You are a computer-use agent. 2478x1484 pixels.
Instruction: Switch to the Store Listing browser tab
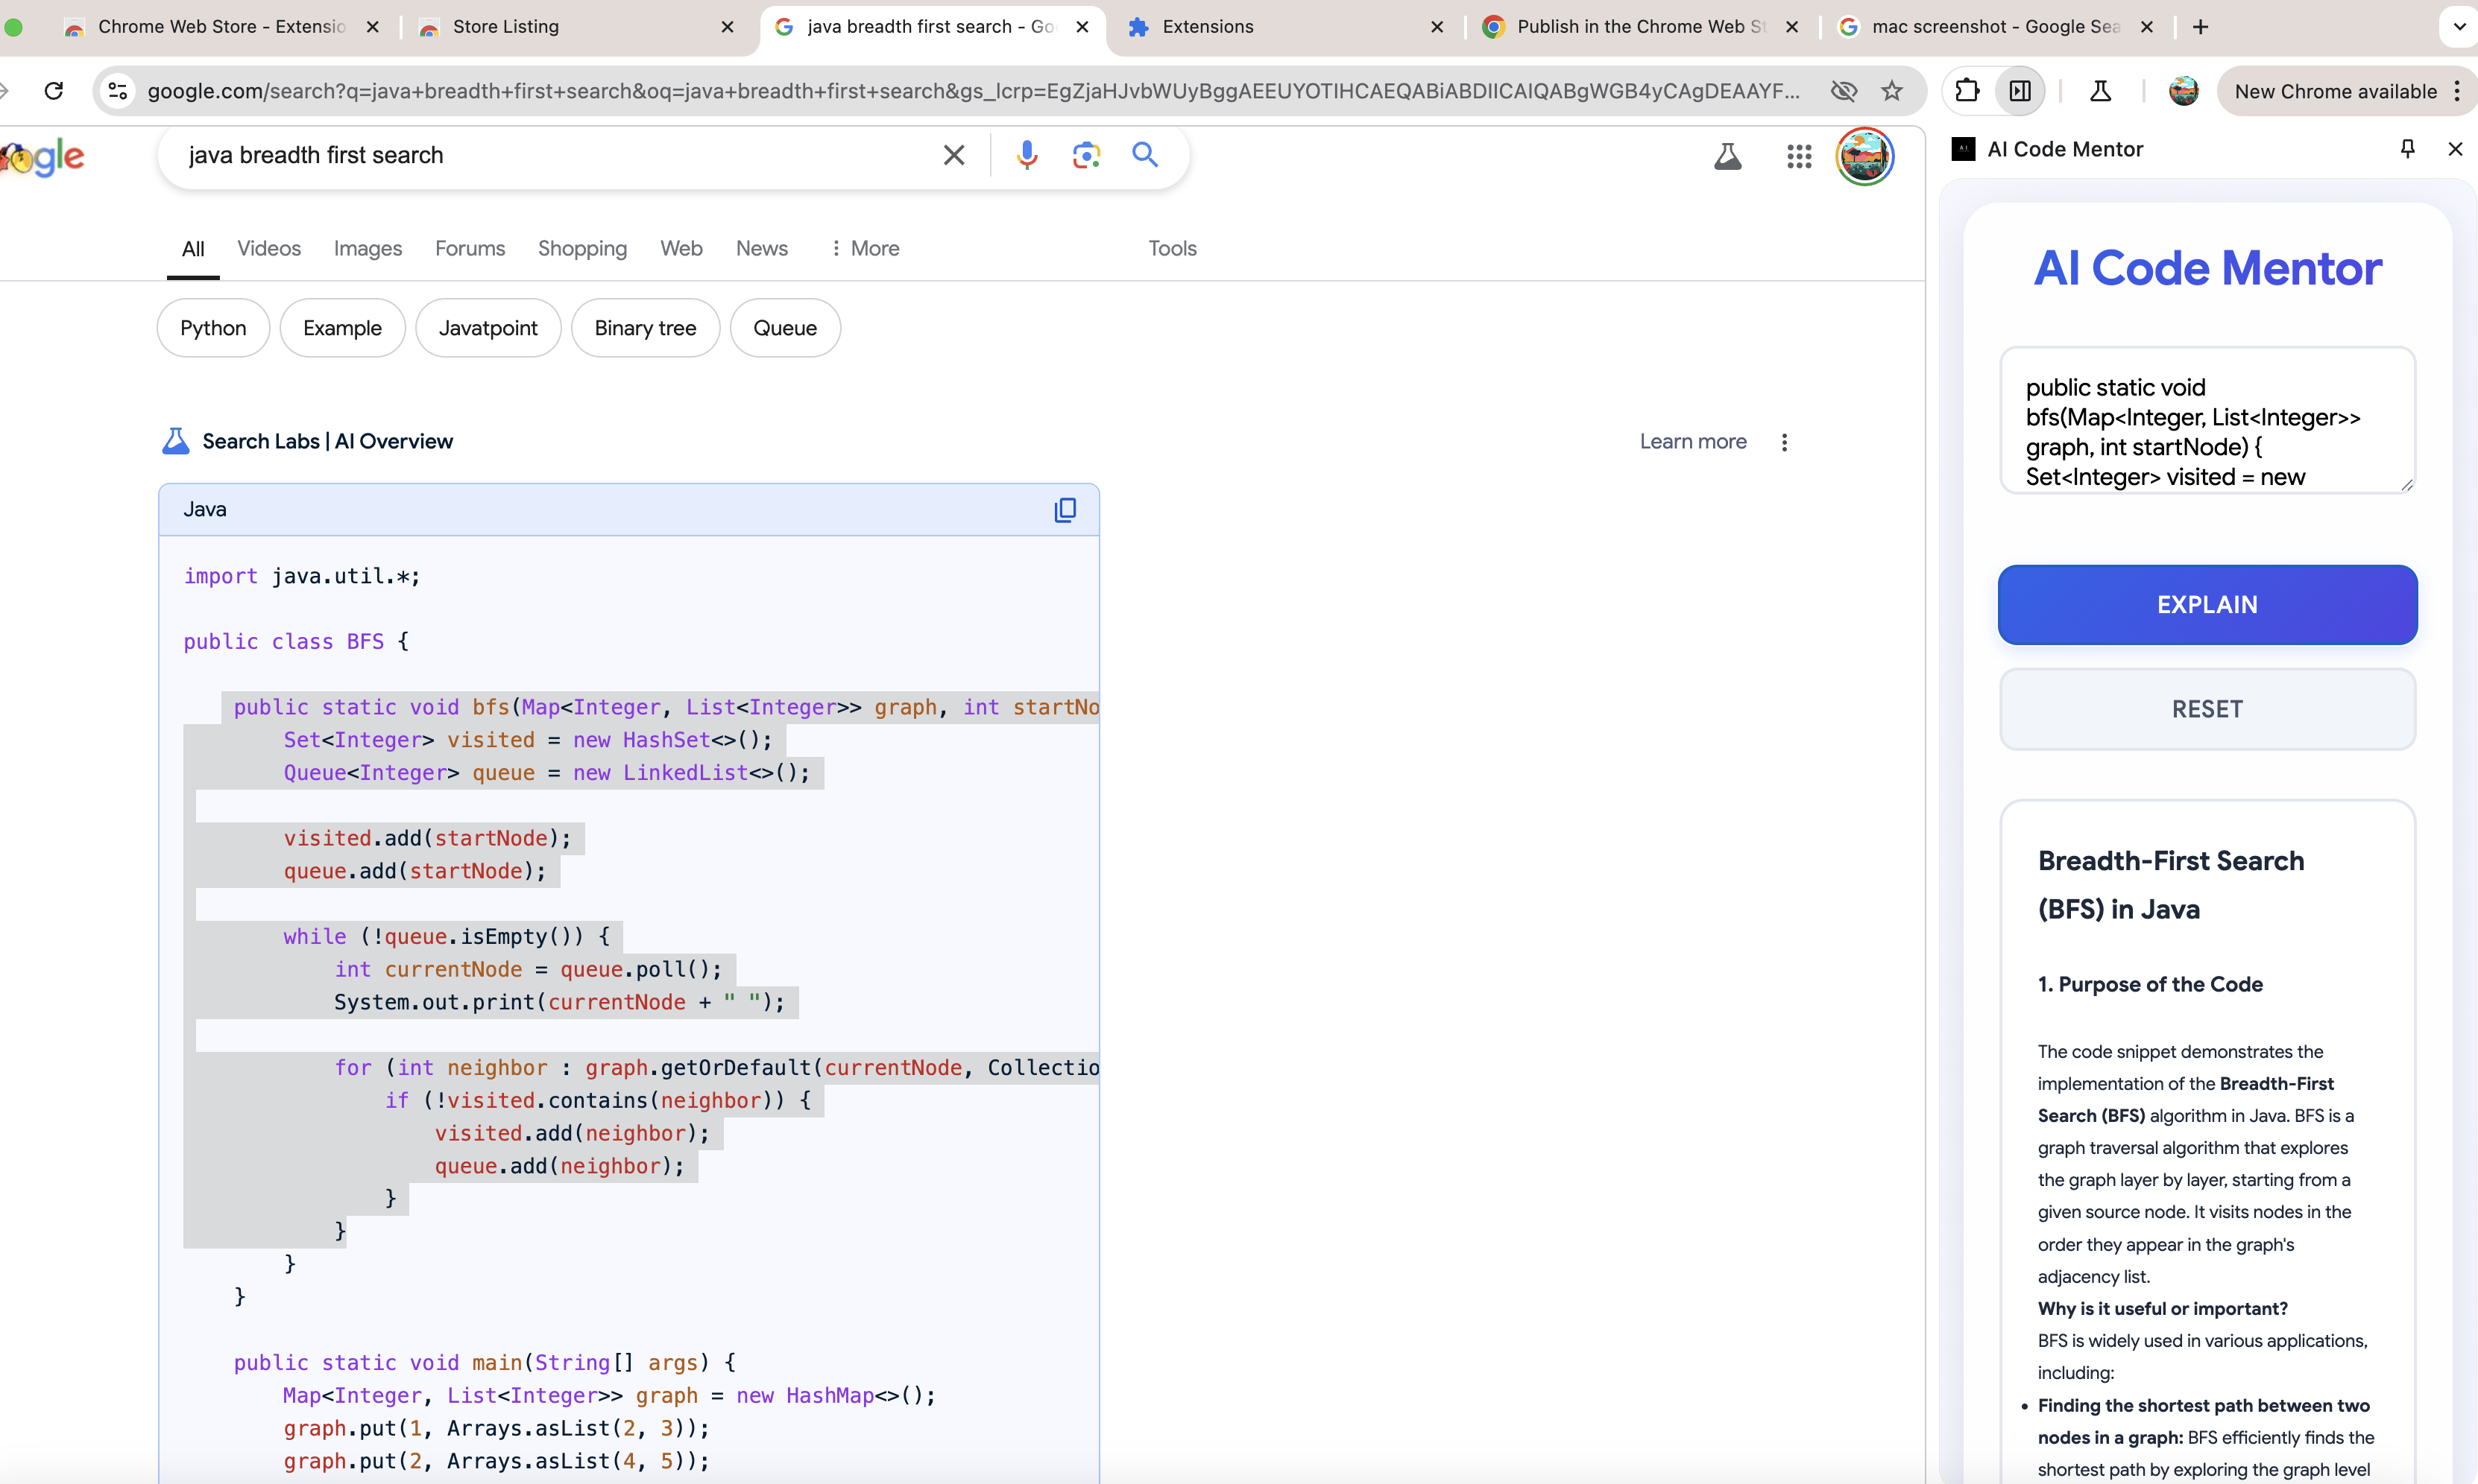tap(505, 27)
